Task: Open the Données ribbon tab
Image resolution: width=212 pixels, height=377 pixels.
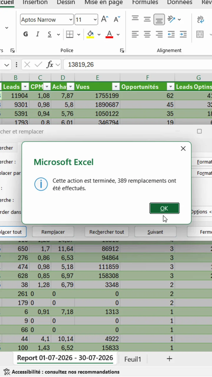Action: coord(180,2)
